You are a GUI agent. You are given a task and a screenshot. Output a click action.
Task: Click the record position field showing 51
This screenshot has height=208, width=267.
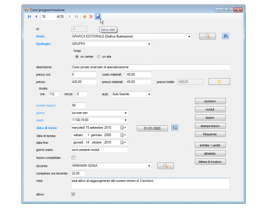[x=48, y=16]
